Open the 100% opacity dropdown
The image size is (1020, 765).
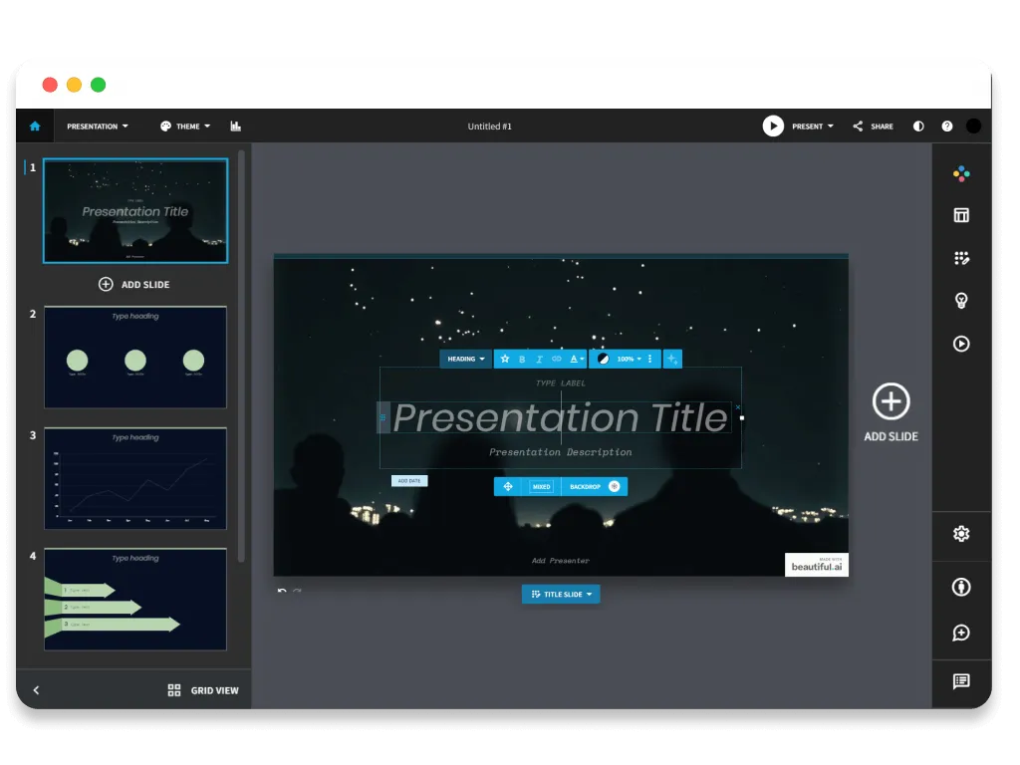629,359
